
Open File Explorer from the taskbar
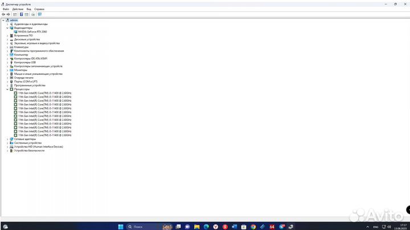196,227
